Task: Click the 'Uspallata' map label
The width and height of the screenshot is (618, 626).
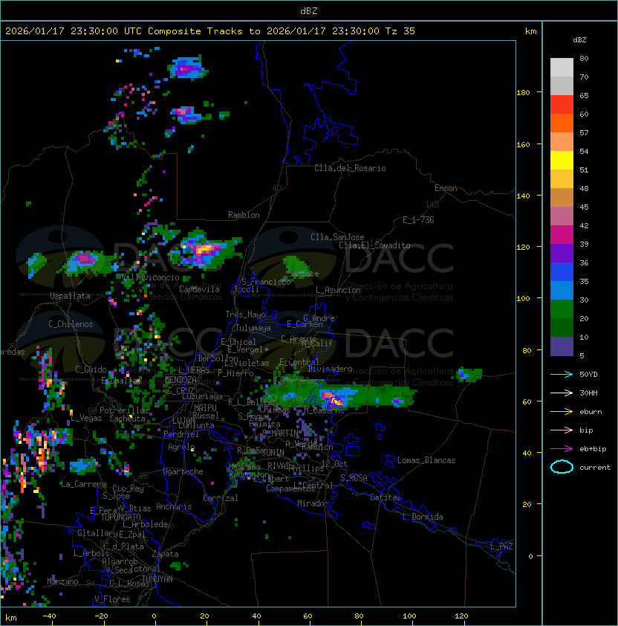Action: (x=70, y=296)
